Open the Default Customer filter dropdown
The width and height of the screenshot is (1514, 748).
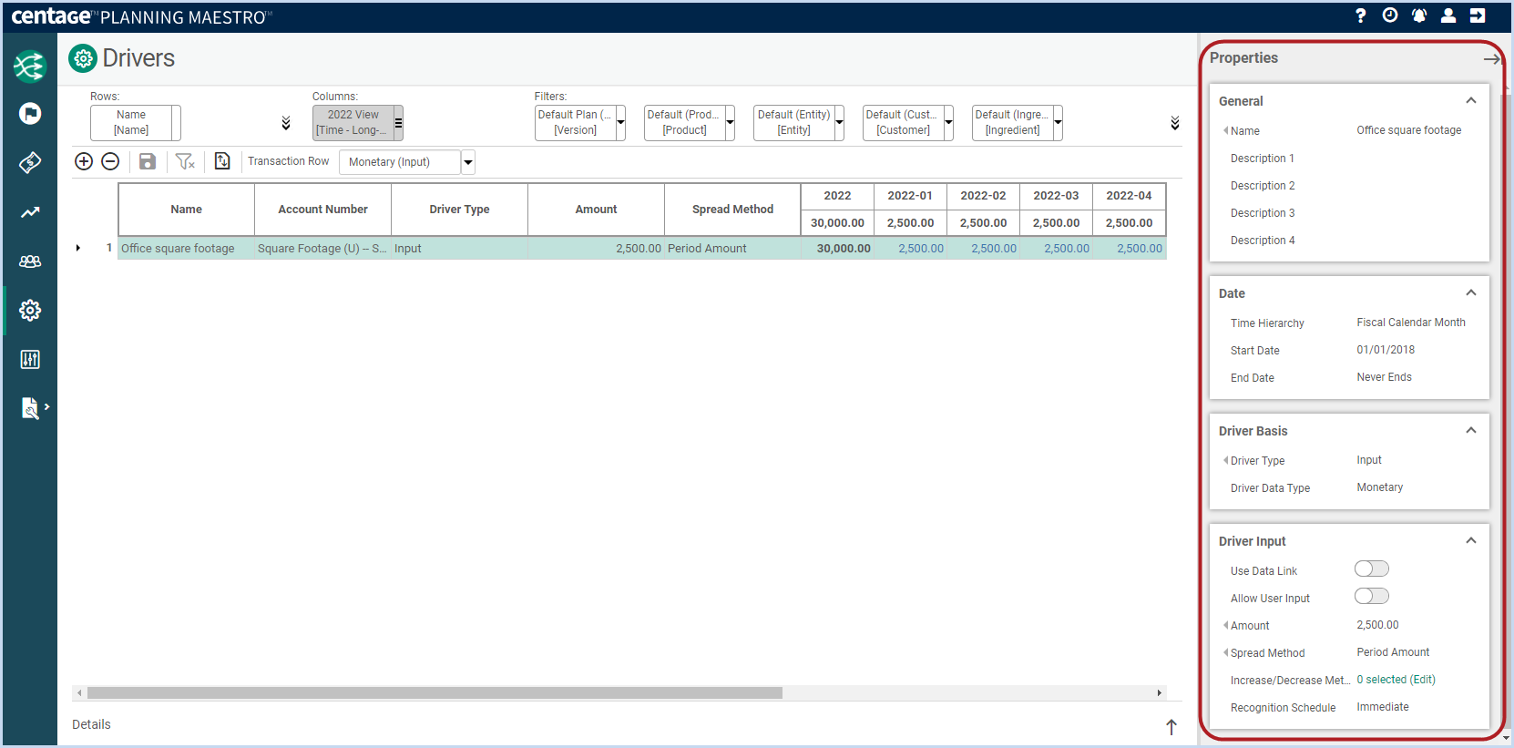point(949,122)
